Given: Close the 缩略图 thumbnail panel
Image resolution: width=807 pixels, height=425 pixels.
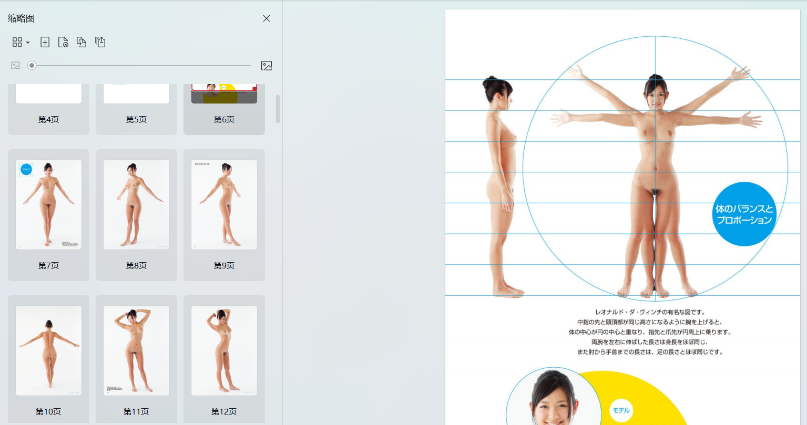Looking at the screenshot, I should [x=267, y=18].
